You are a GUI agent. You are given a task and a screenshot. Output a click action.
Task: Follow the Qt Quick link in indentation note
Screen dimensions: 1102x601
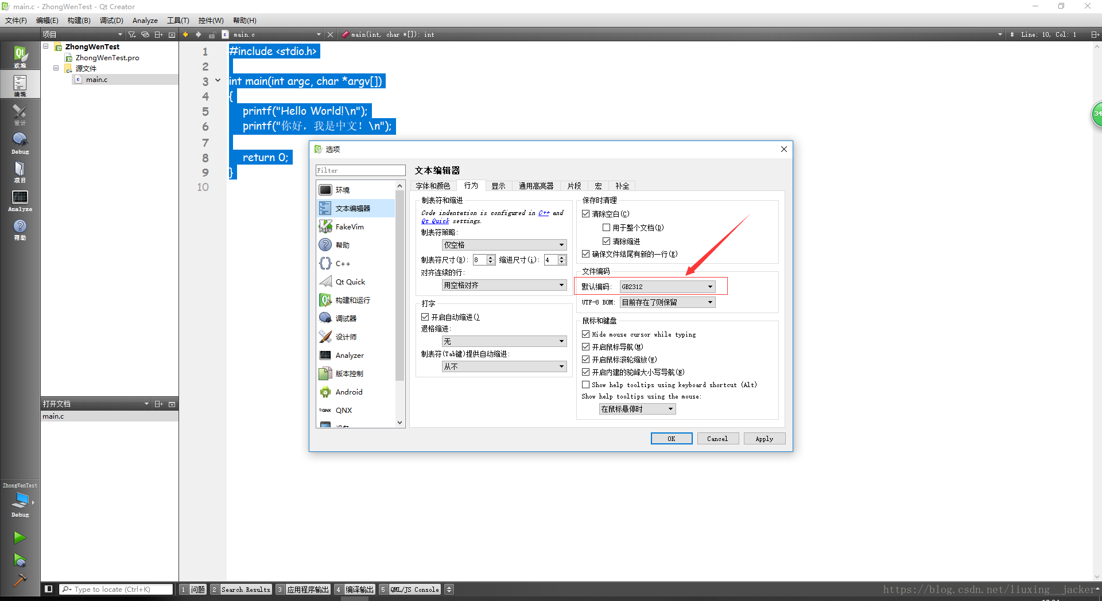[435, 221]
